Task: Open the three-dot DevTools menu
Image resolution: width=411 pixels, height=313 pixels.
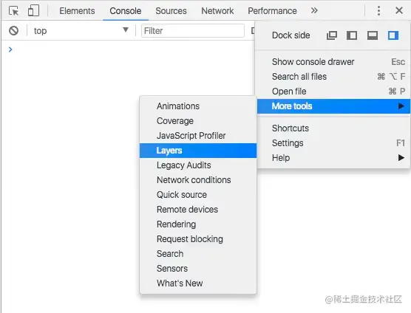Action: [x=378, y=11]
